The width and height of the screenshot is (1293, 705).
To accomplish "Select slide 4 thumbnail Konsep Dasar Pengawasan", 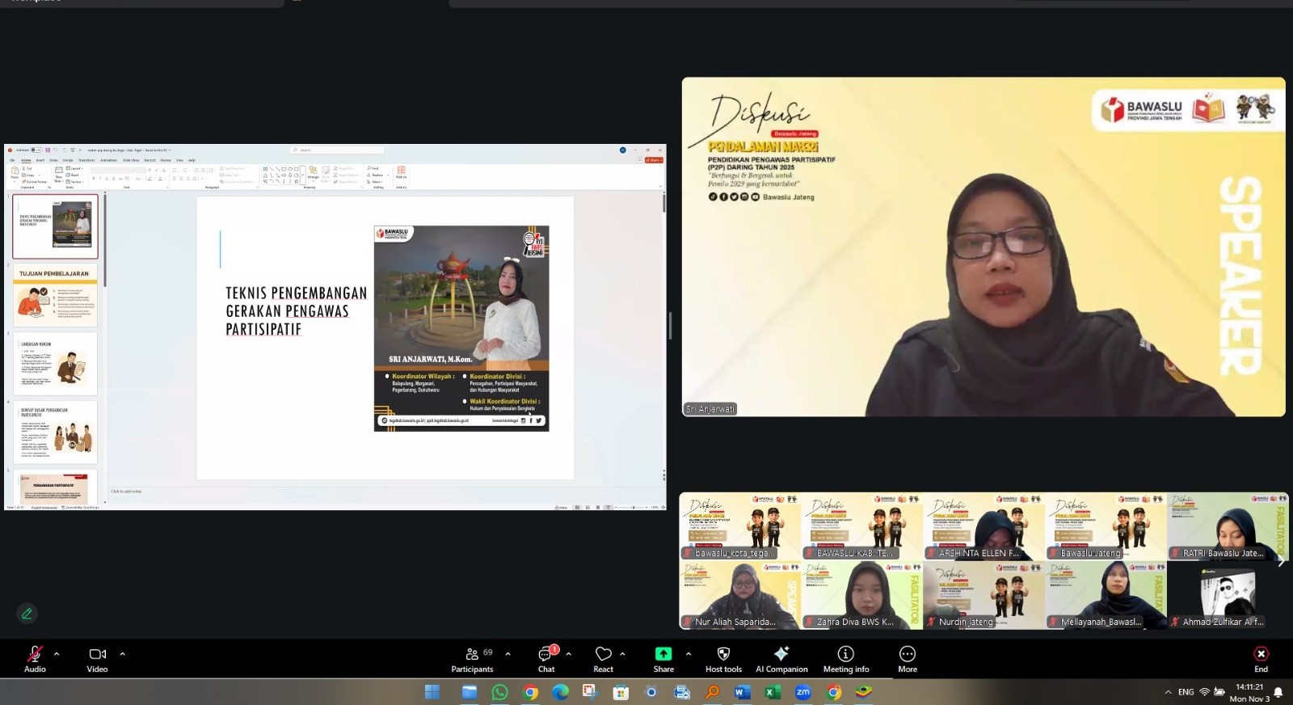I will [x=55, y=432].
